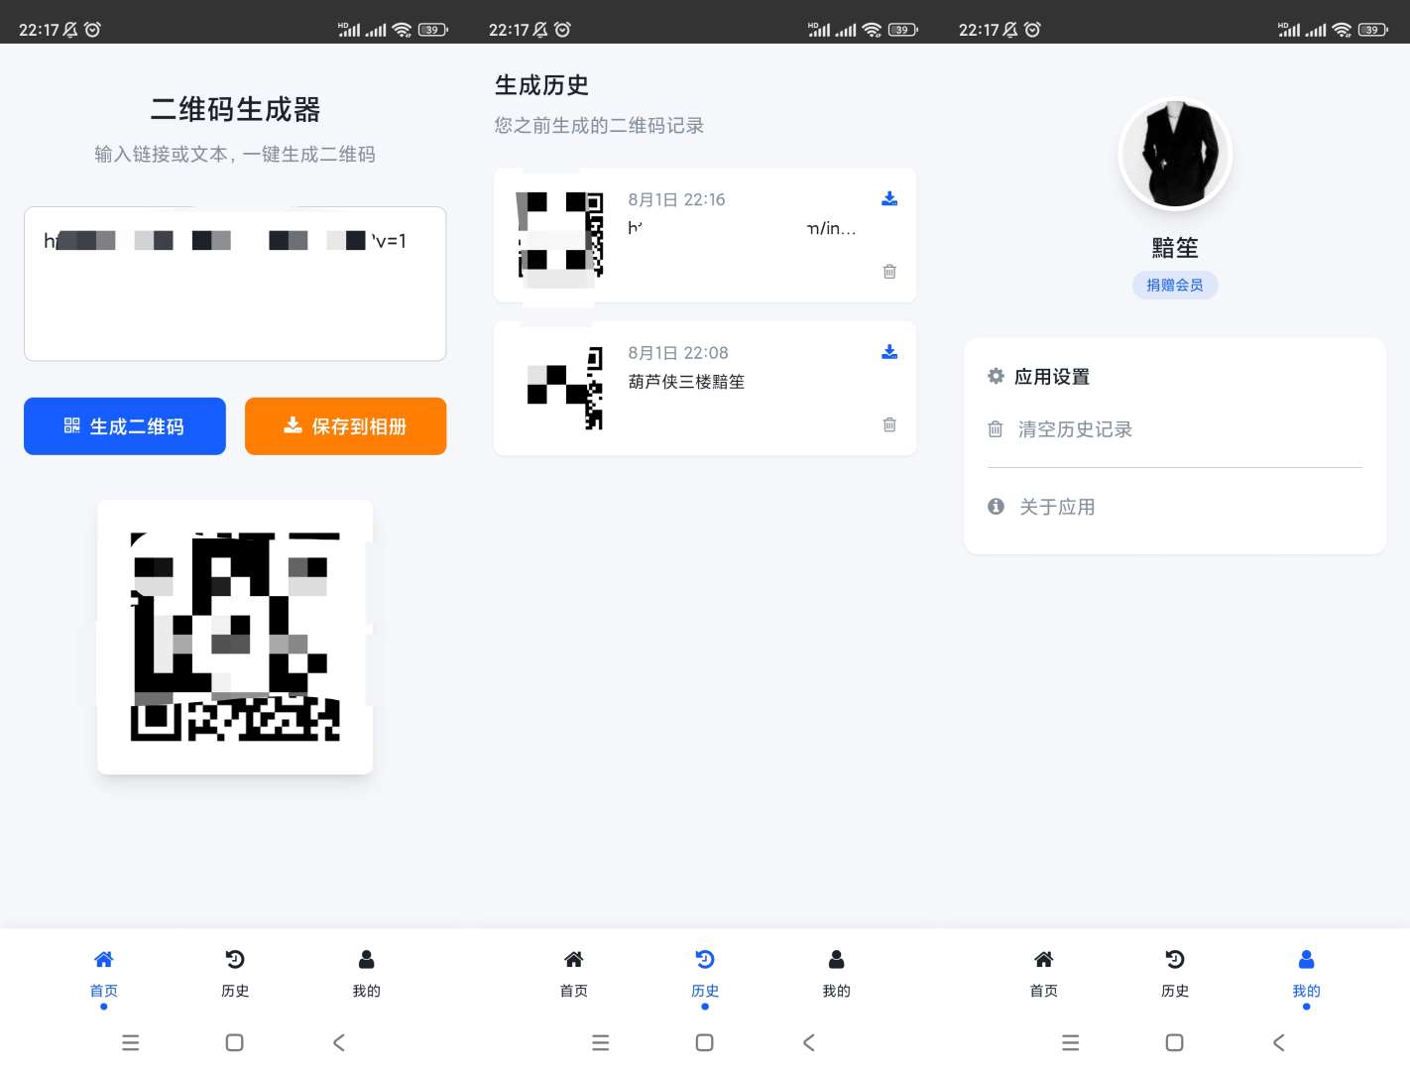Tap the recents menu icon under the 生成历史 screen
The width and height of the screenshot is (1410, 1071).
pos(601,1042)
